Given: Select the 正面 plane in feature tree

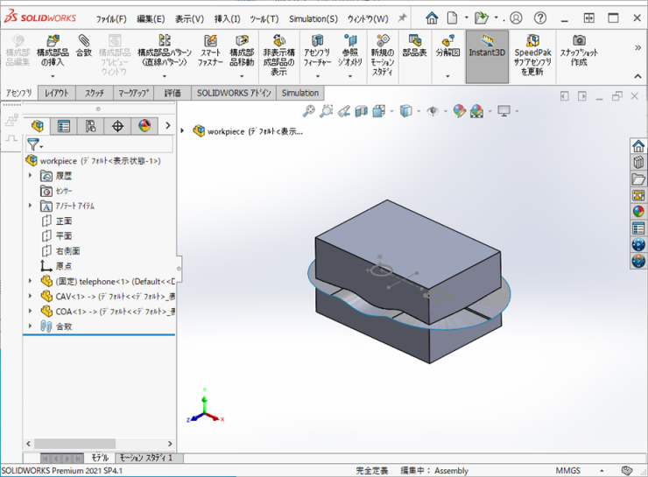Looking at the screenshot, I should tap(63, 221).
